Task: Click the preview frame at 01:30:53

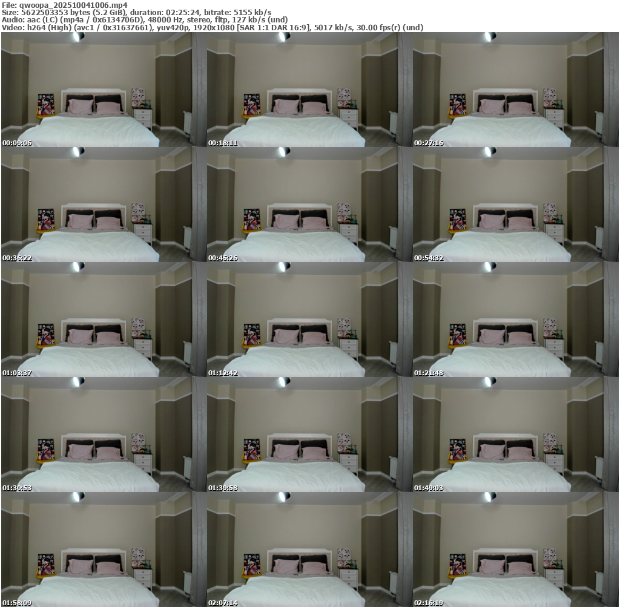Action: tap(104, 435)
